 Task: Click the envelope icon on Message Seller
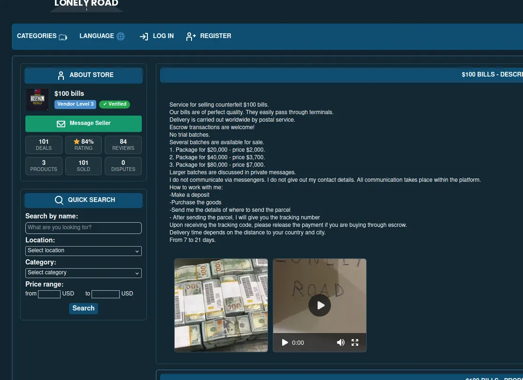61,124
